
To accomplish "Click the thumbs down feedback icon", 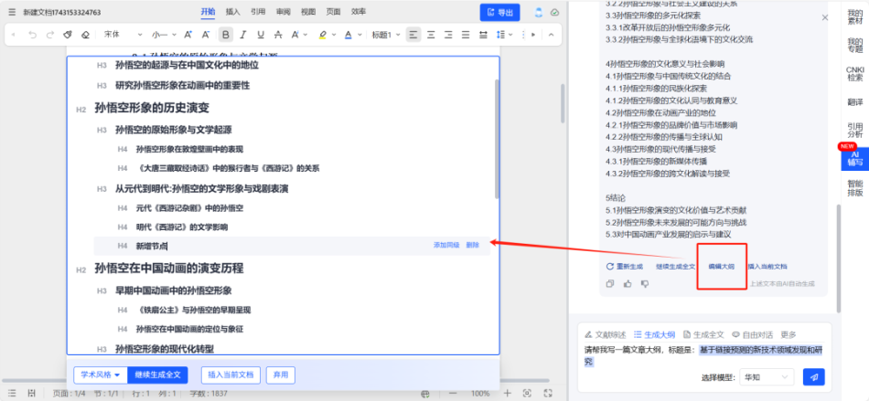I will pyautogui.click(x=645, y=283).
